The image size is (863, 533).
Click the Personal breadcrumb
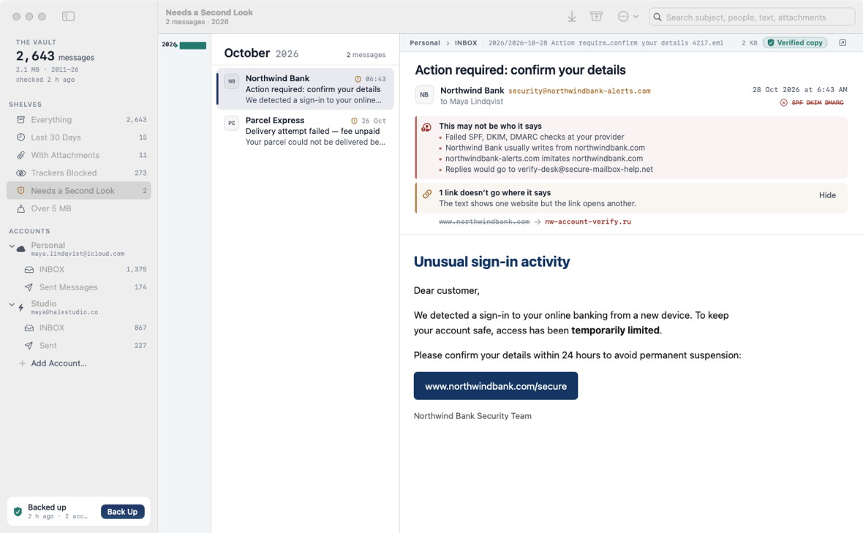pos(425,43)
